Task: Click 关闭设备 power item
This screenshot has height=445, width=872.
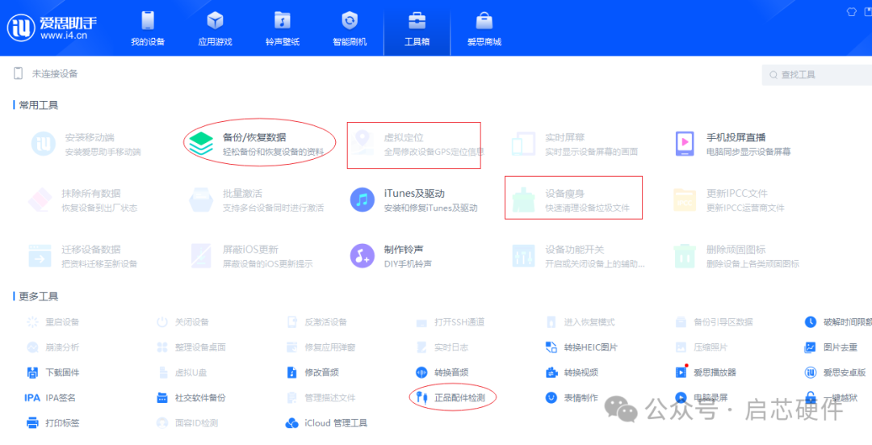Action: click(183, 322)
